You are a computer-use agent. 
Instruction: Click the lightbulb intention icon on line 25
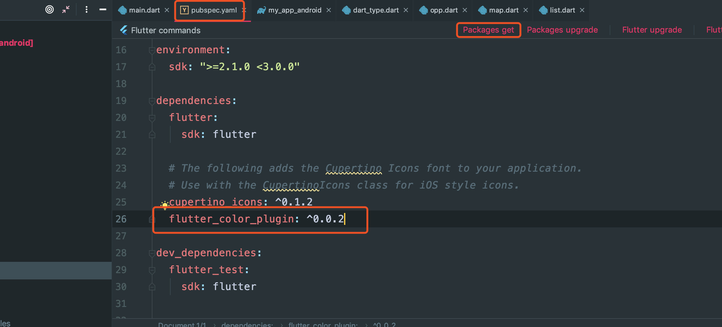(x=165, y=205)
